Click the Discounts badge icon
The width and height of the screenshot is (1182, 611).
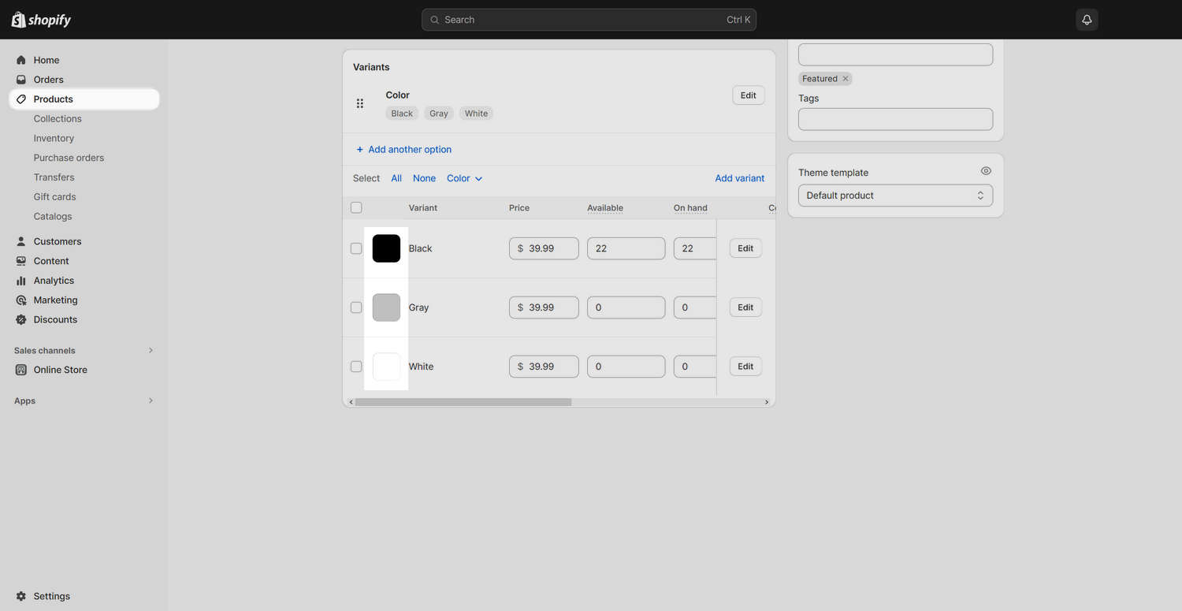(21, 320)
